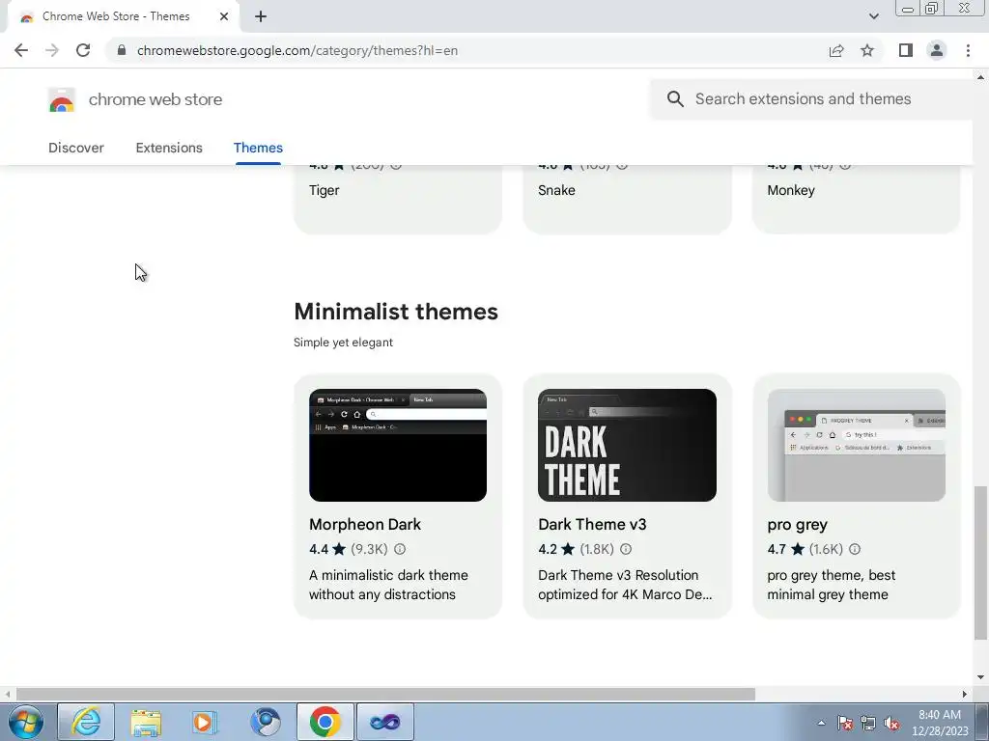This screenshot has width=989, height=741.
Task: Go back to previous page
Action: [x=21, y=50]
